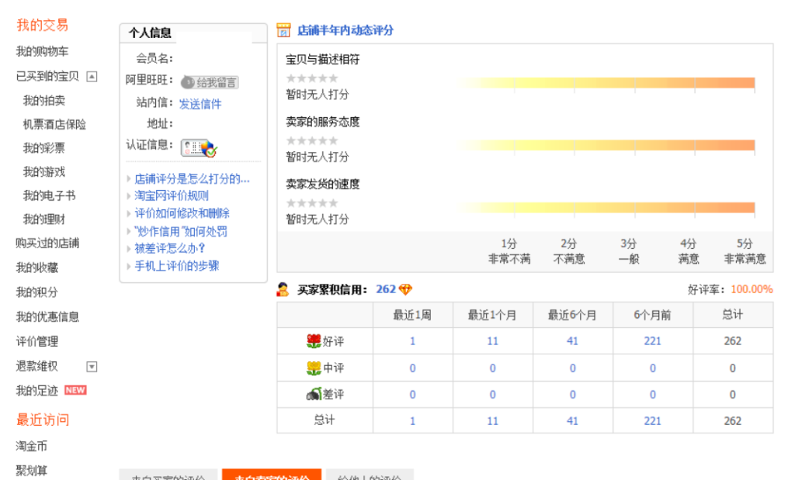Screen dimensions: 795x480
Task: Click the black flower 差评 icon
Action: point(314,395)
